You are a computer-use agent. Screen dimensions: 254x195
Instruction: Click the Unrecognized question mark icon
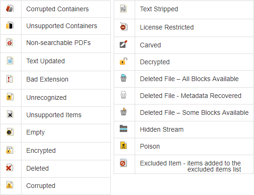point(10,97)
